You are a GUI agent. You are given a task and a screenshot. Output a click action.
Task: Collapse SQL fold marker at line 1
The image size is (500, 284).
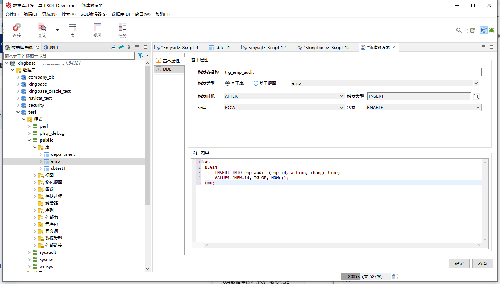pos(202,162)
